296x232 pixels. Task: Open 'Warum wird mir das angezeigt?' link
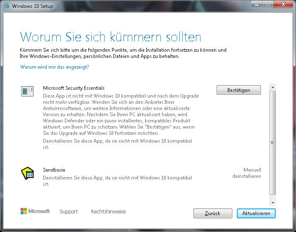55,67
